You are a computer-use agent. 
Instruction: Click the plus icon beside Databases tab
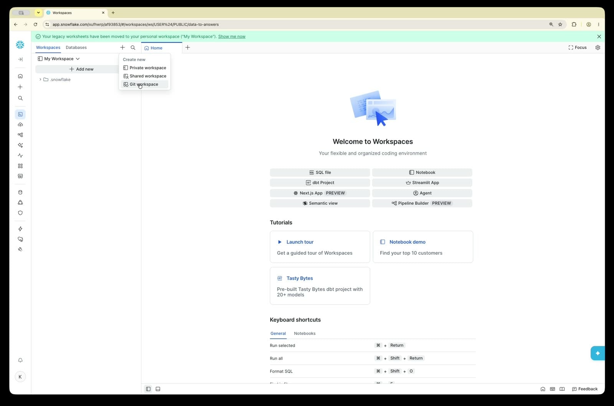pyautogui.click(x=122, y=48)
